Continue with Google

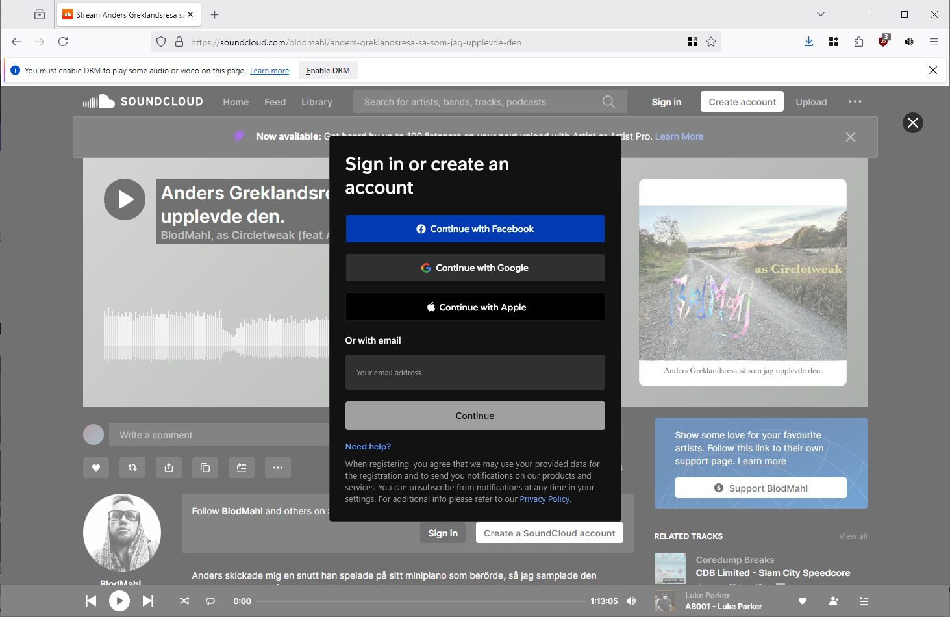(475, 268)
